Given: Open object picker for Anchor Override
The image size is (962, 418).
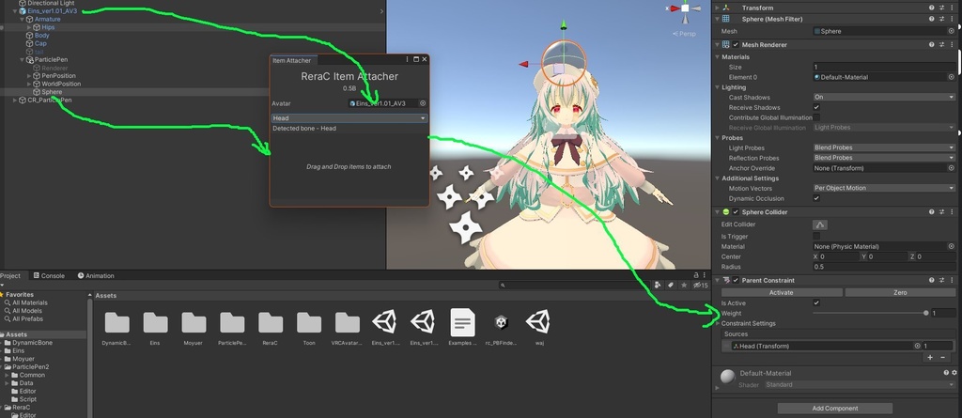Looking at the screenshot, I should coord(951,168).
